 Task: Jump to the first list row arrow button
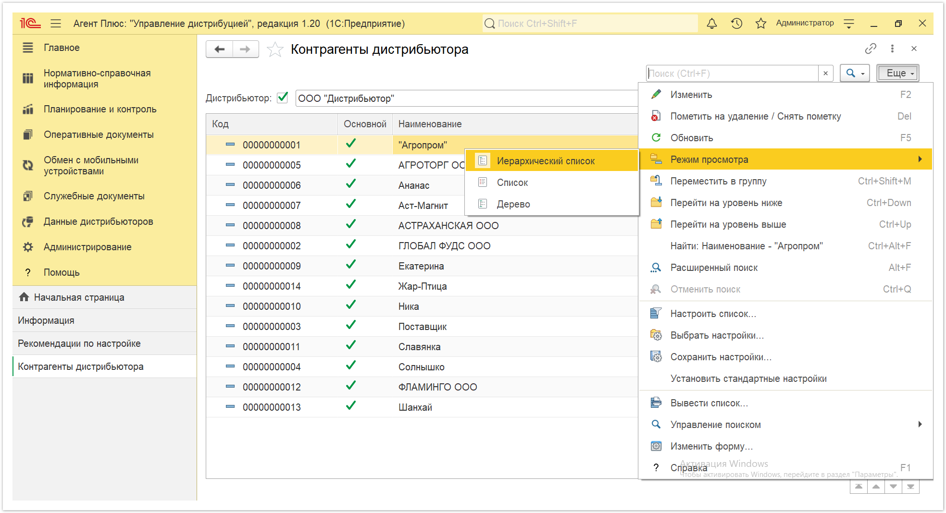click(x=859, y=487)
